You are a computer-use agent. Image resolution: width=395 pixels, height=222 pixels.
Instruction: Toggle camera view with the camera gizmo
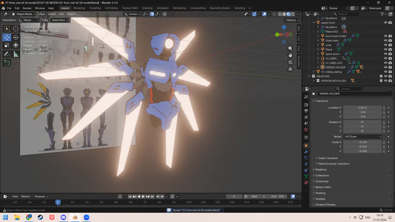point(290,62)
